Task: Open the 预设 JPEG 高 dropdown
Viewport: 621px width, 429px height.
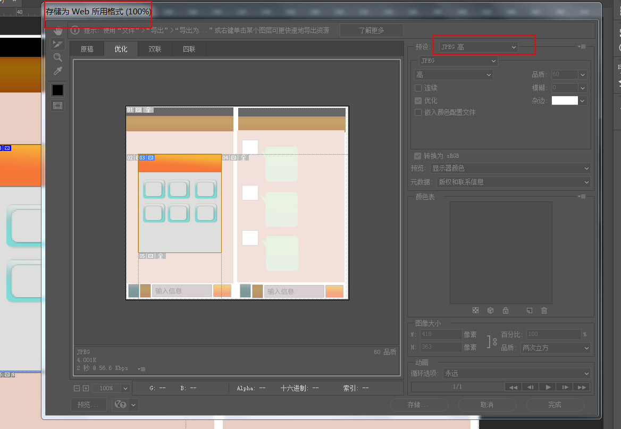Action: pyautogui.click(x=479, y=47)
